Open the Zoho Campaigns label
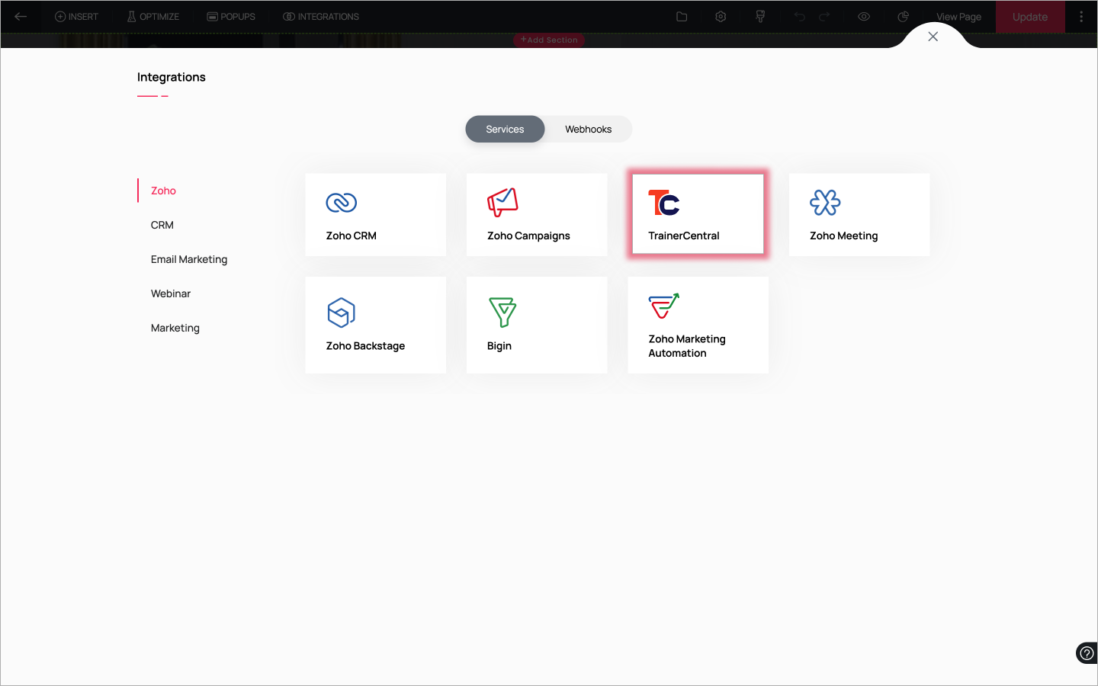This screenshot has width=1098, height=686. coord(528,236)
